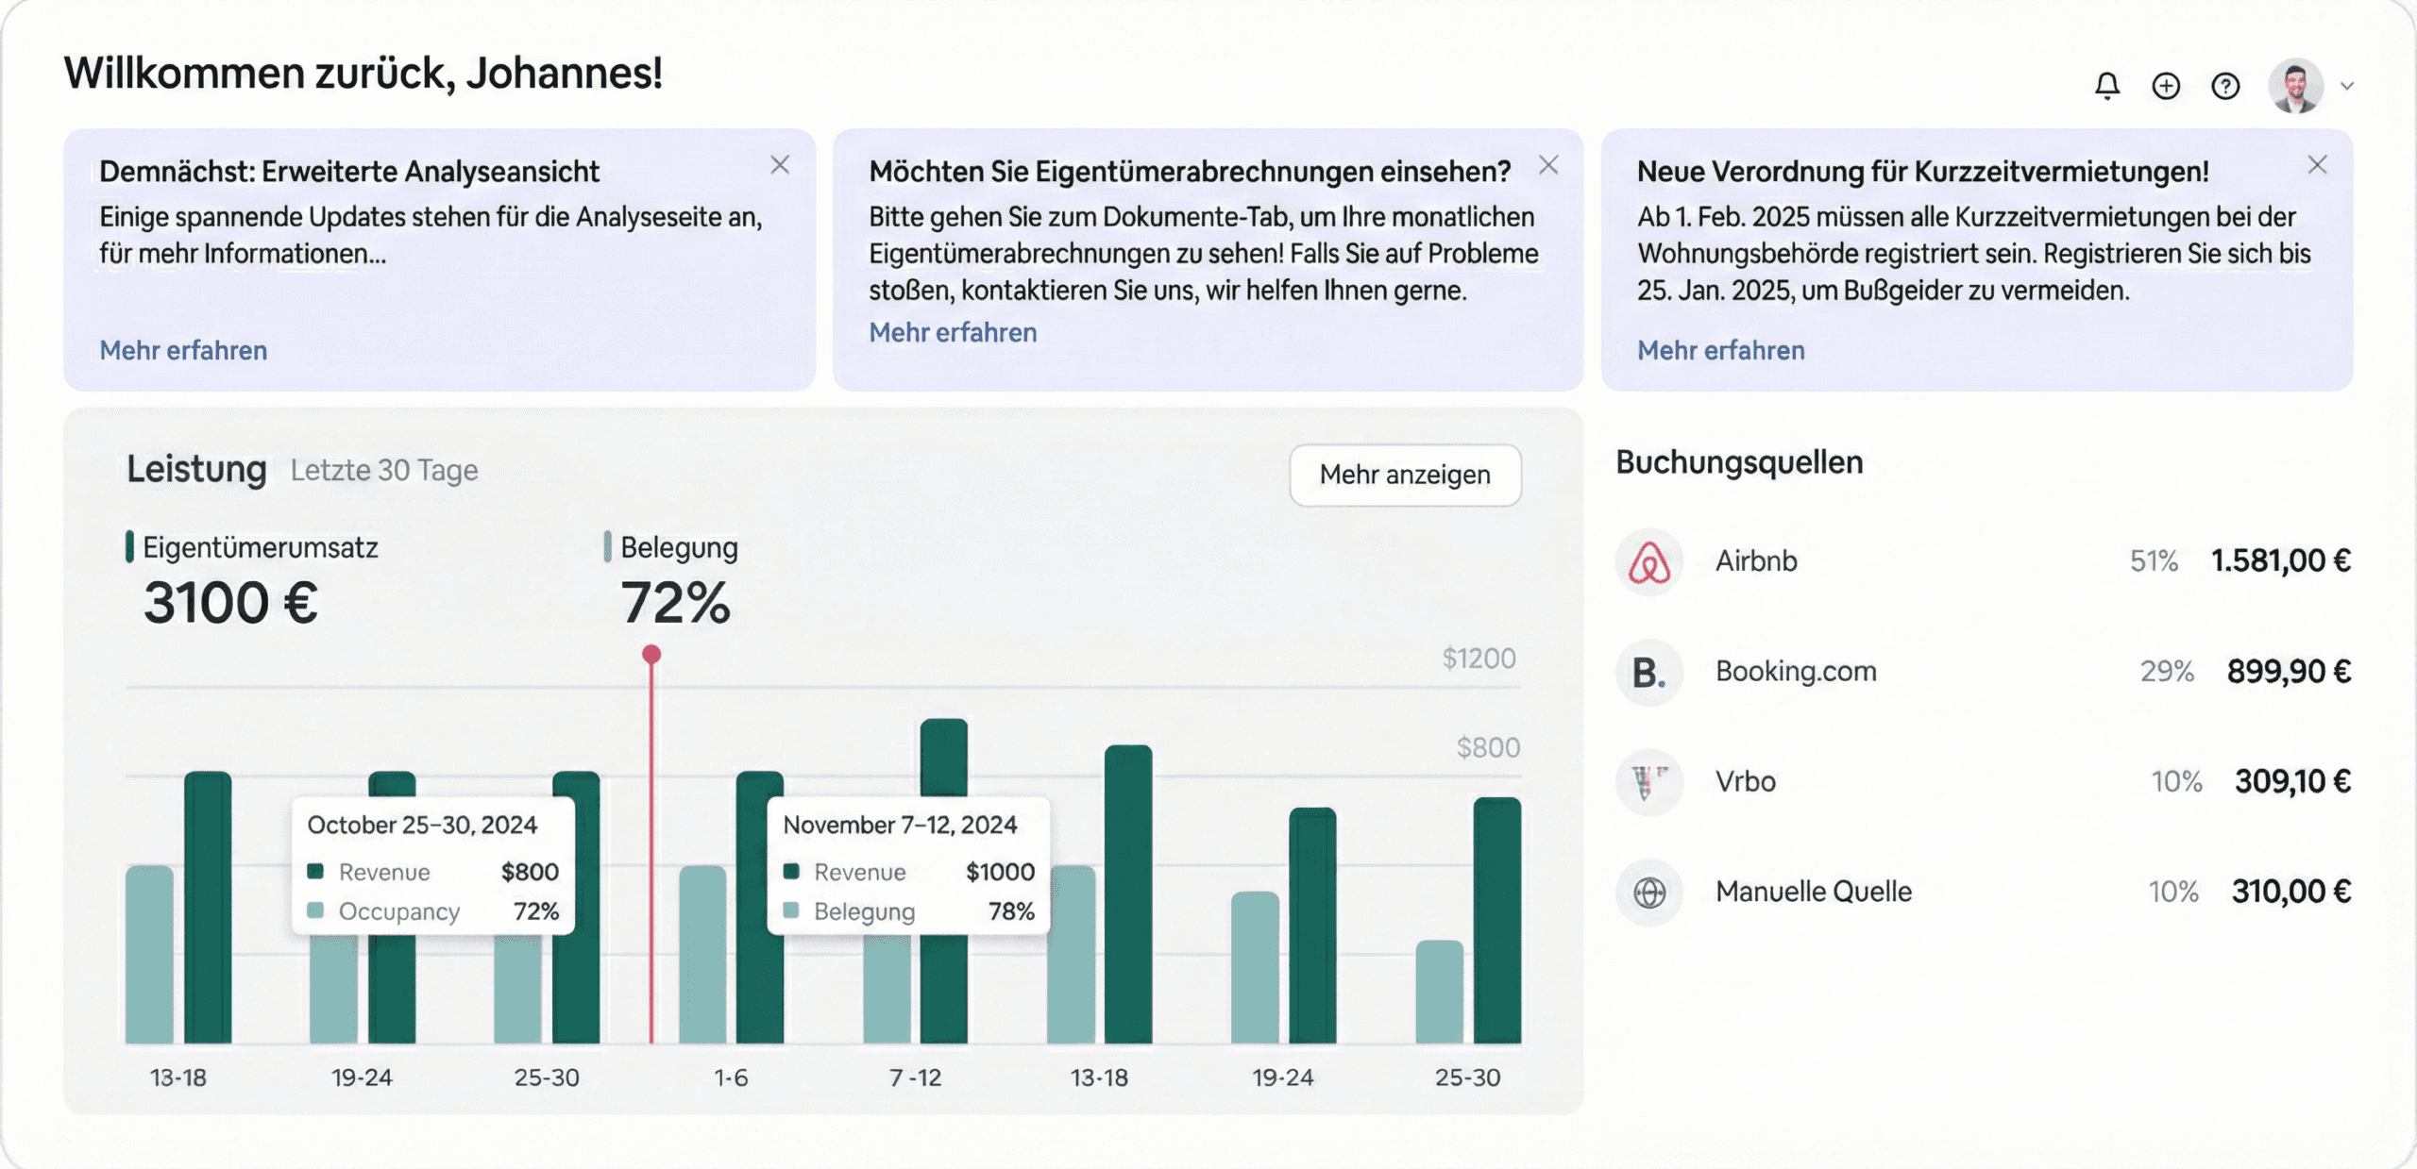Dismiss the Eigentümerabrechnungen notification
2417x1169 pixels.
click(1548, 165)
